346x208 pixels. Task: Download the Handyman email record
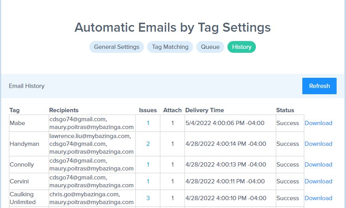coord(318,144)
